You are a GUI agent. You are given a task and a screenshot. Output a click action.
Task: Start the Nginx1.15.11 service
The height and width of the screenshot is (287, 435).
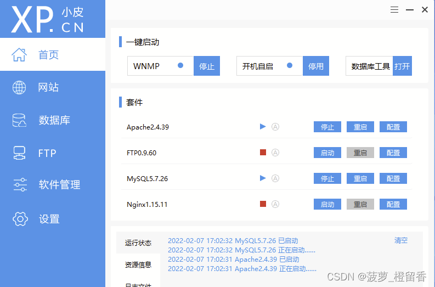pyautogui.click(x=327, y=204)
